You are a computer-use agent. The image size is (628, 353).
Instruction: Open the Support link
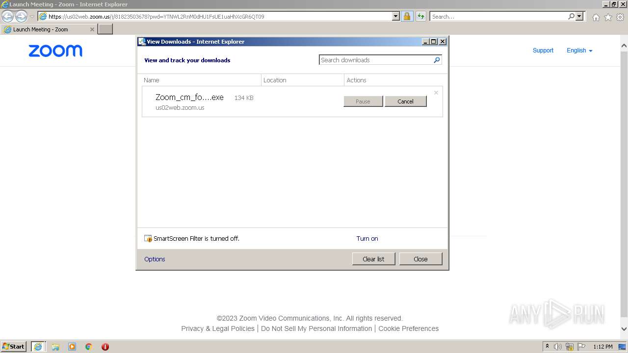pyautogui.click(x=543, y=50)
